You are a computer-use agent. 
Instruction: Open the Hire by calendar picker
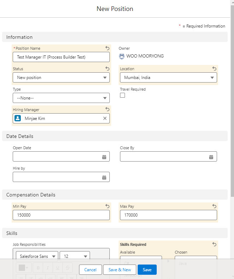coord(104,177)
